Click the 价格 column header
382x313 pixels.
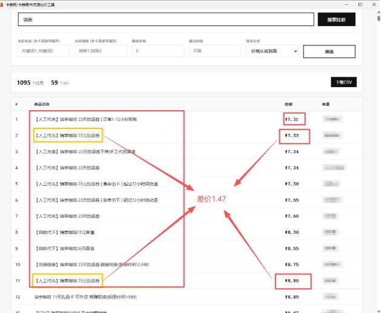[288, 104]
